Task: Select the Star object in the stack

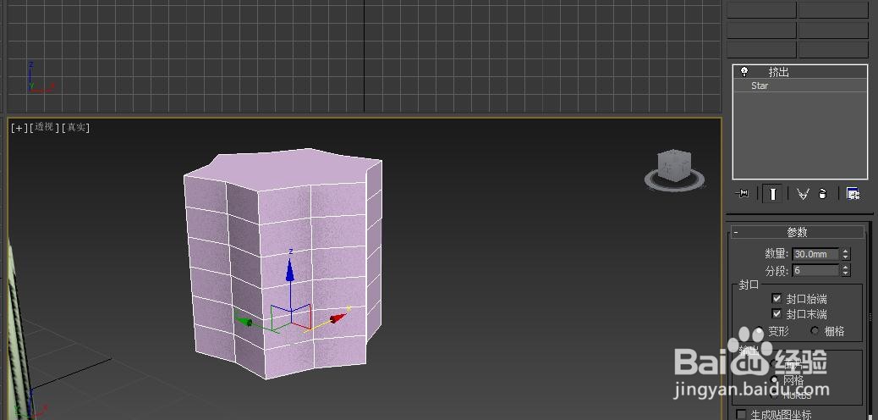Action: coord(760,86)
